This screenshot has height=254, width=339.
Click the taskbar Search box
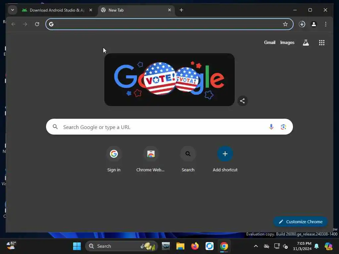(x=121, y=246)
